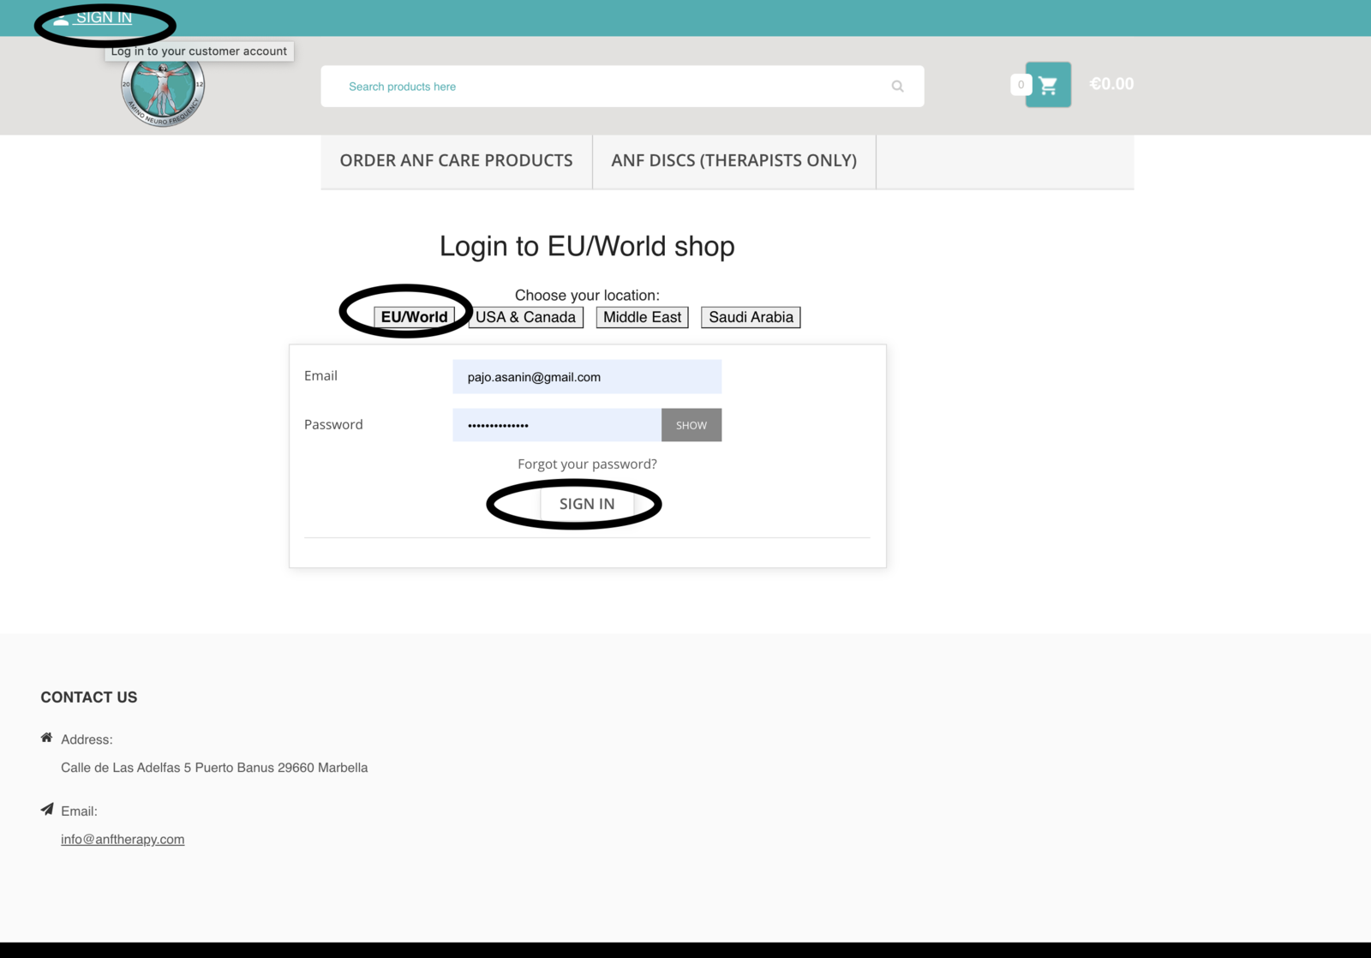This screenshot has height=958, width=1371.
Task: Choose the Middle East location
Action: click(x=643, y=317)
